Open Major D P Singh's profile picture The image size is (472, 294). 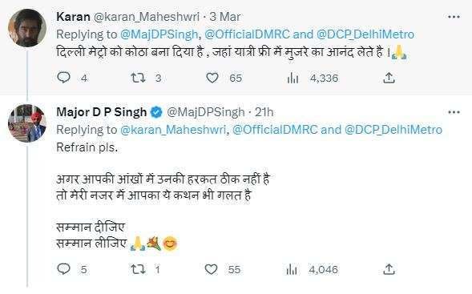coord(27,123)
